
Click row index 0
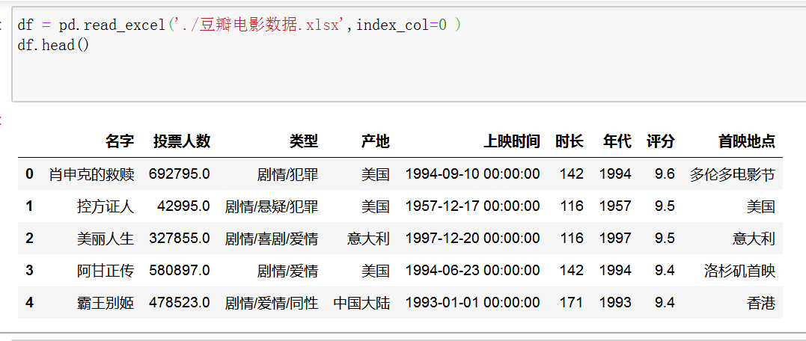(x=29, y=174)
